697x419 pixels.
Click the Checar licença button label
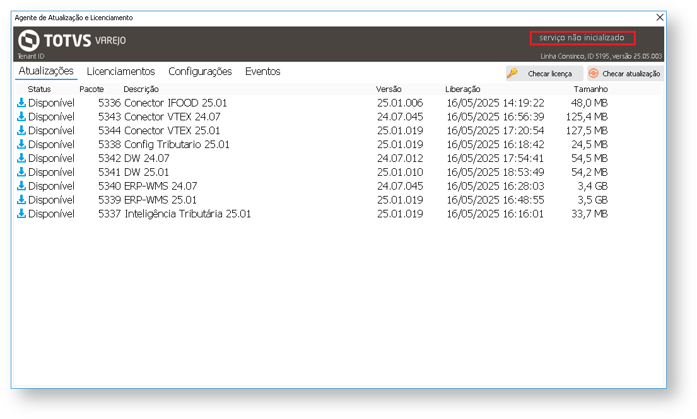coord(550,74)
